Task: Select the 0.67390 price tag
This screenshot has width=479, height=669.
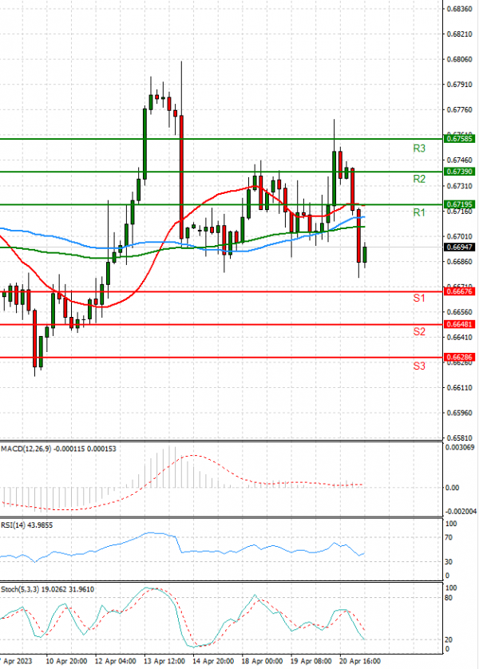Action: 459,172
